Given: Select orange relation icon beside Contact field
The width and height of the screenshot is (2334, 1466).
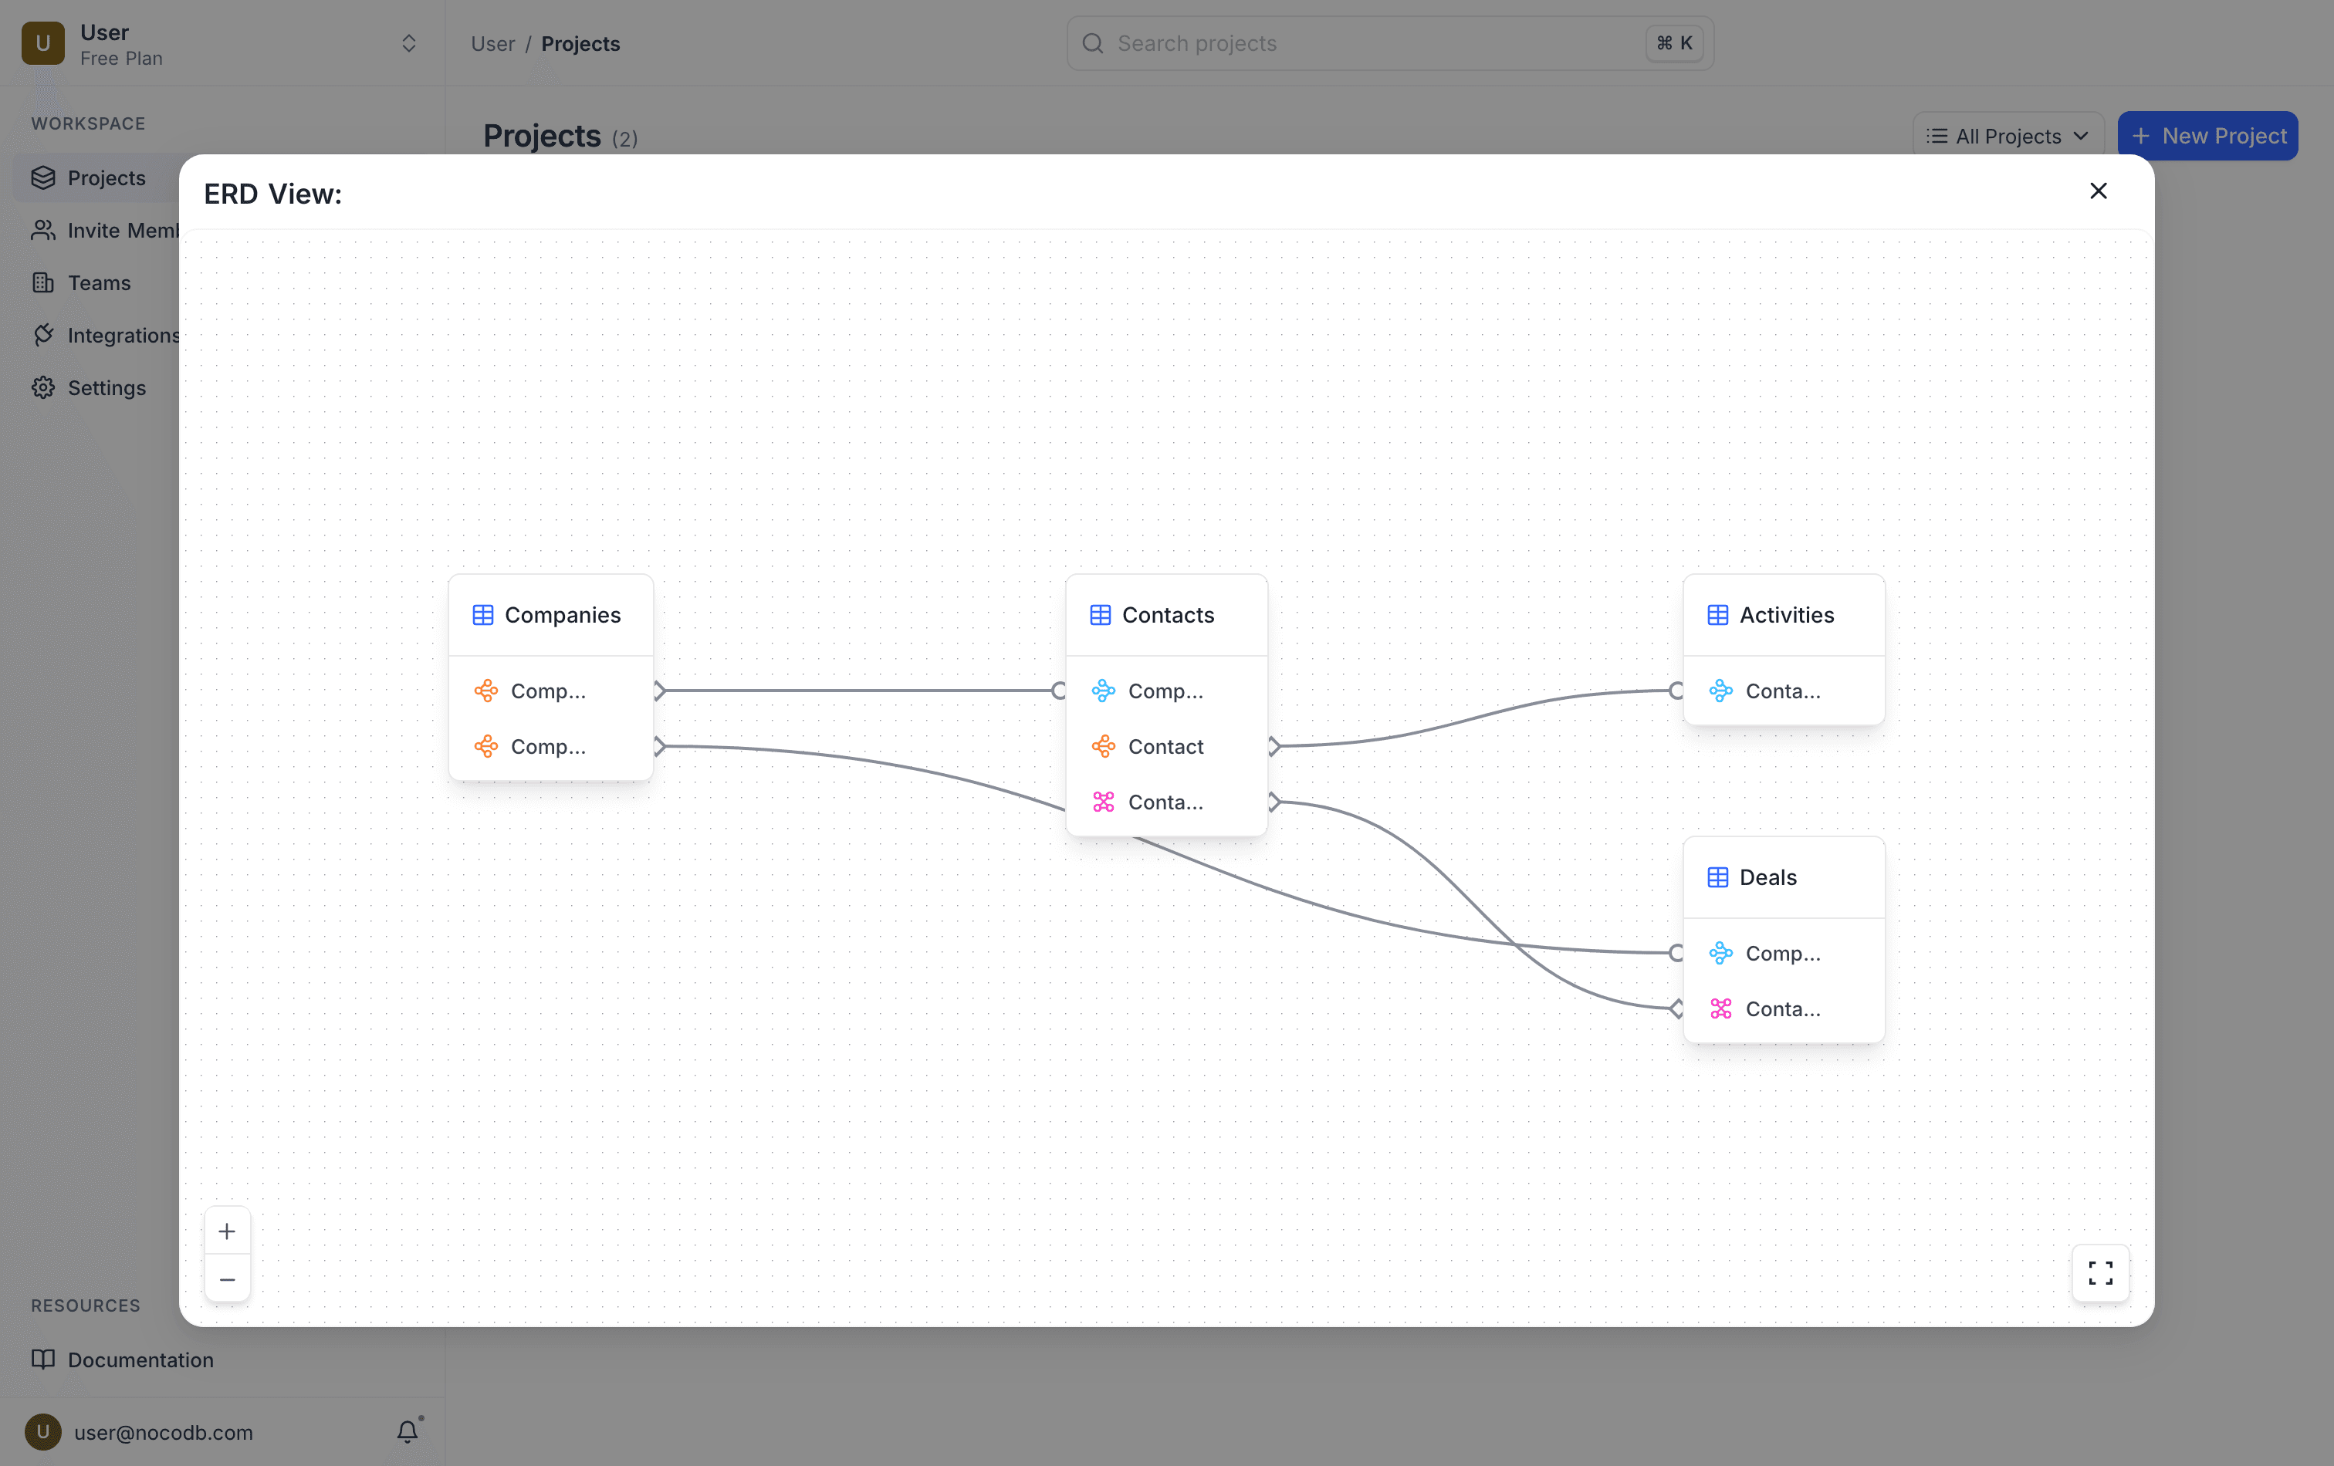Looking at the screenshot, I should (x=1103, y=746).
